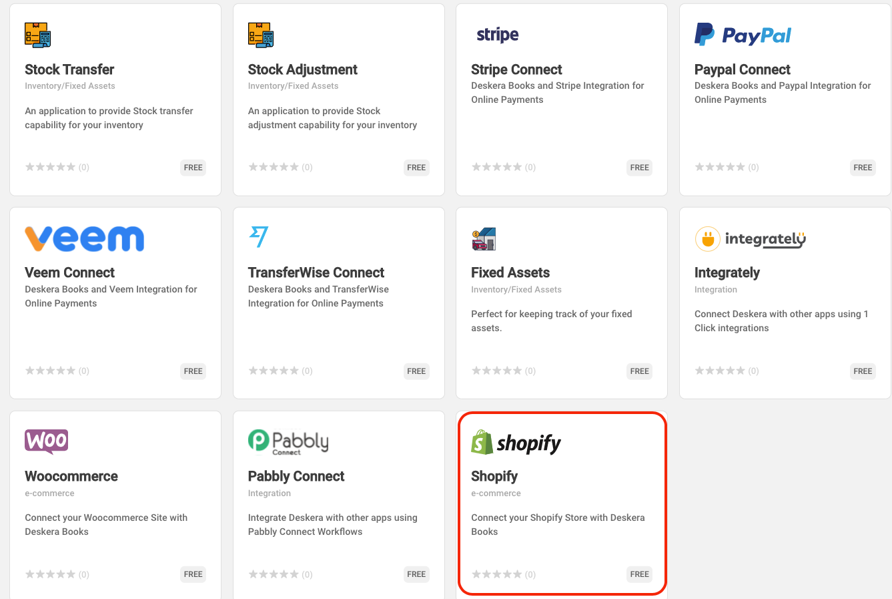Image resolution: width=892 pixels, height=599 pixels.
Task: Rate Stock Transfer using the stars
Action: (x=51, y=167)
